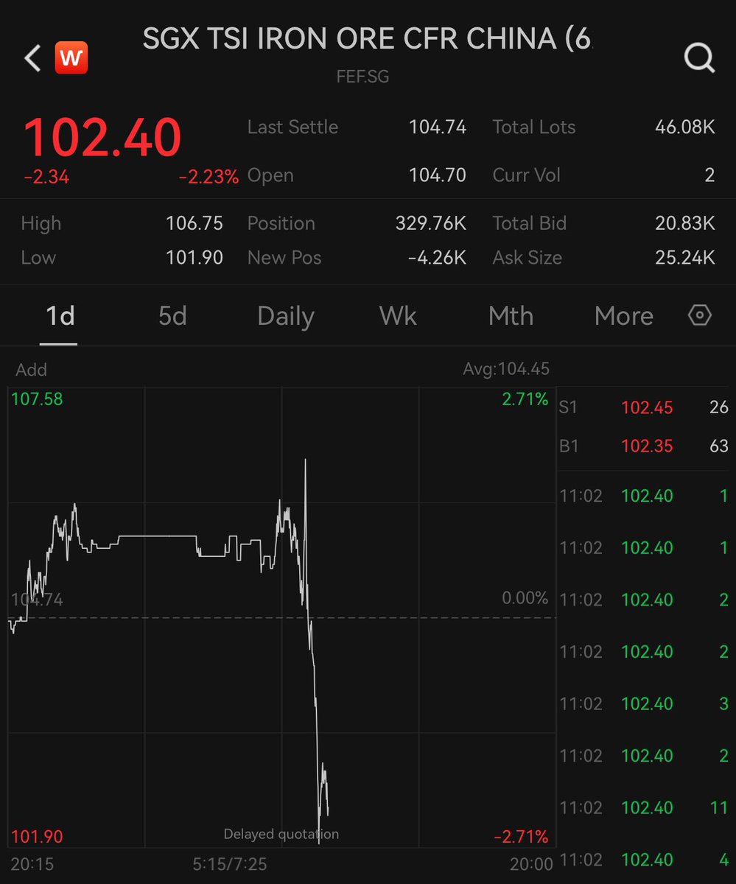Switch to the Wk chart tab
736x884 pixels.
(x=398, y=316)
